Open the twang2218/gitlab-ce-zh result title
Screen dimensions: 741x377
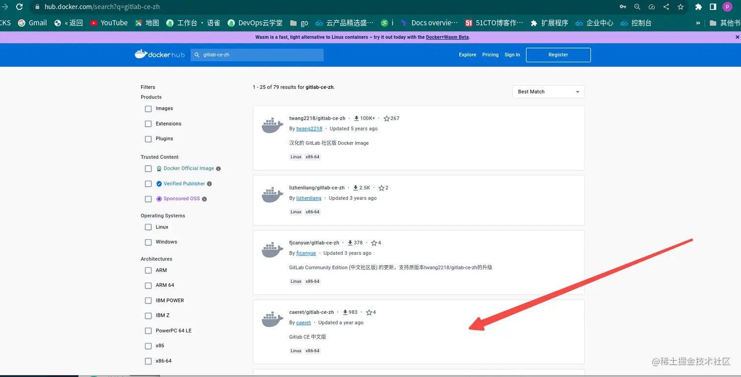point(317,118)
